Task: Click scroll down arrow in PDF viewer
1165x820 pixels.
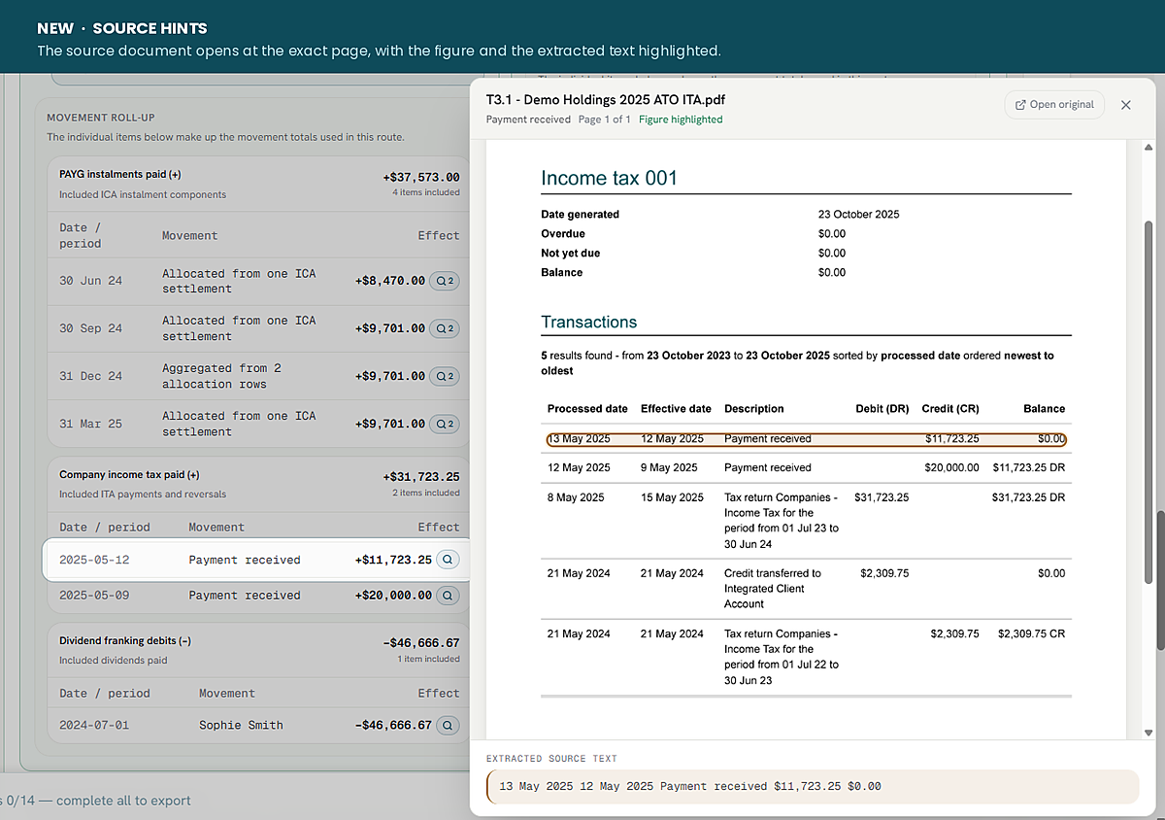Action: 1149,733
